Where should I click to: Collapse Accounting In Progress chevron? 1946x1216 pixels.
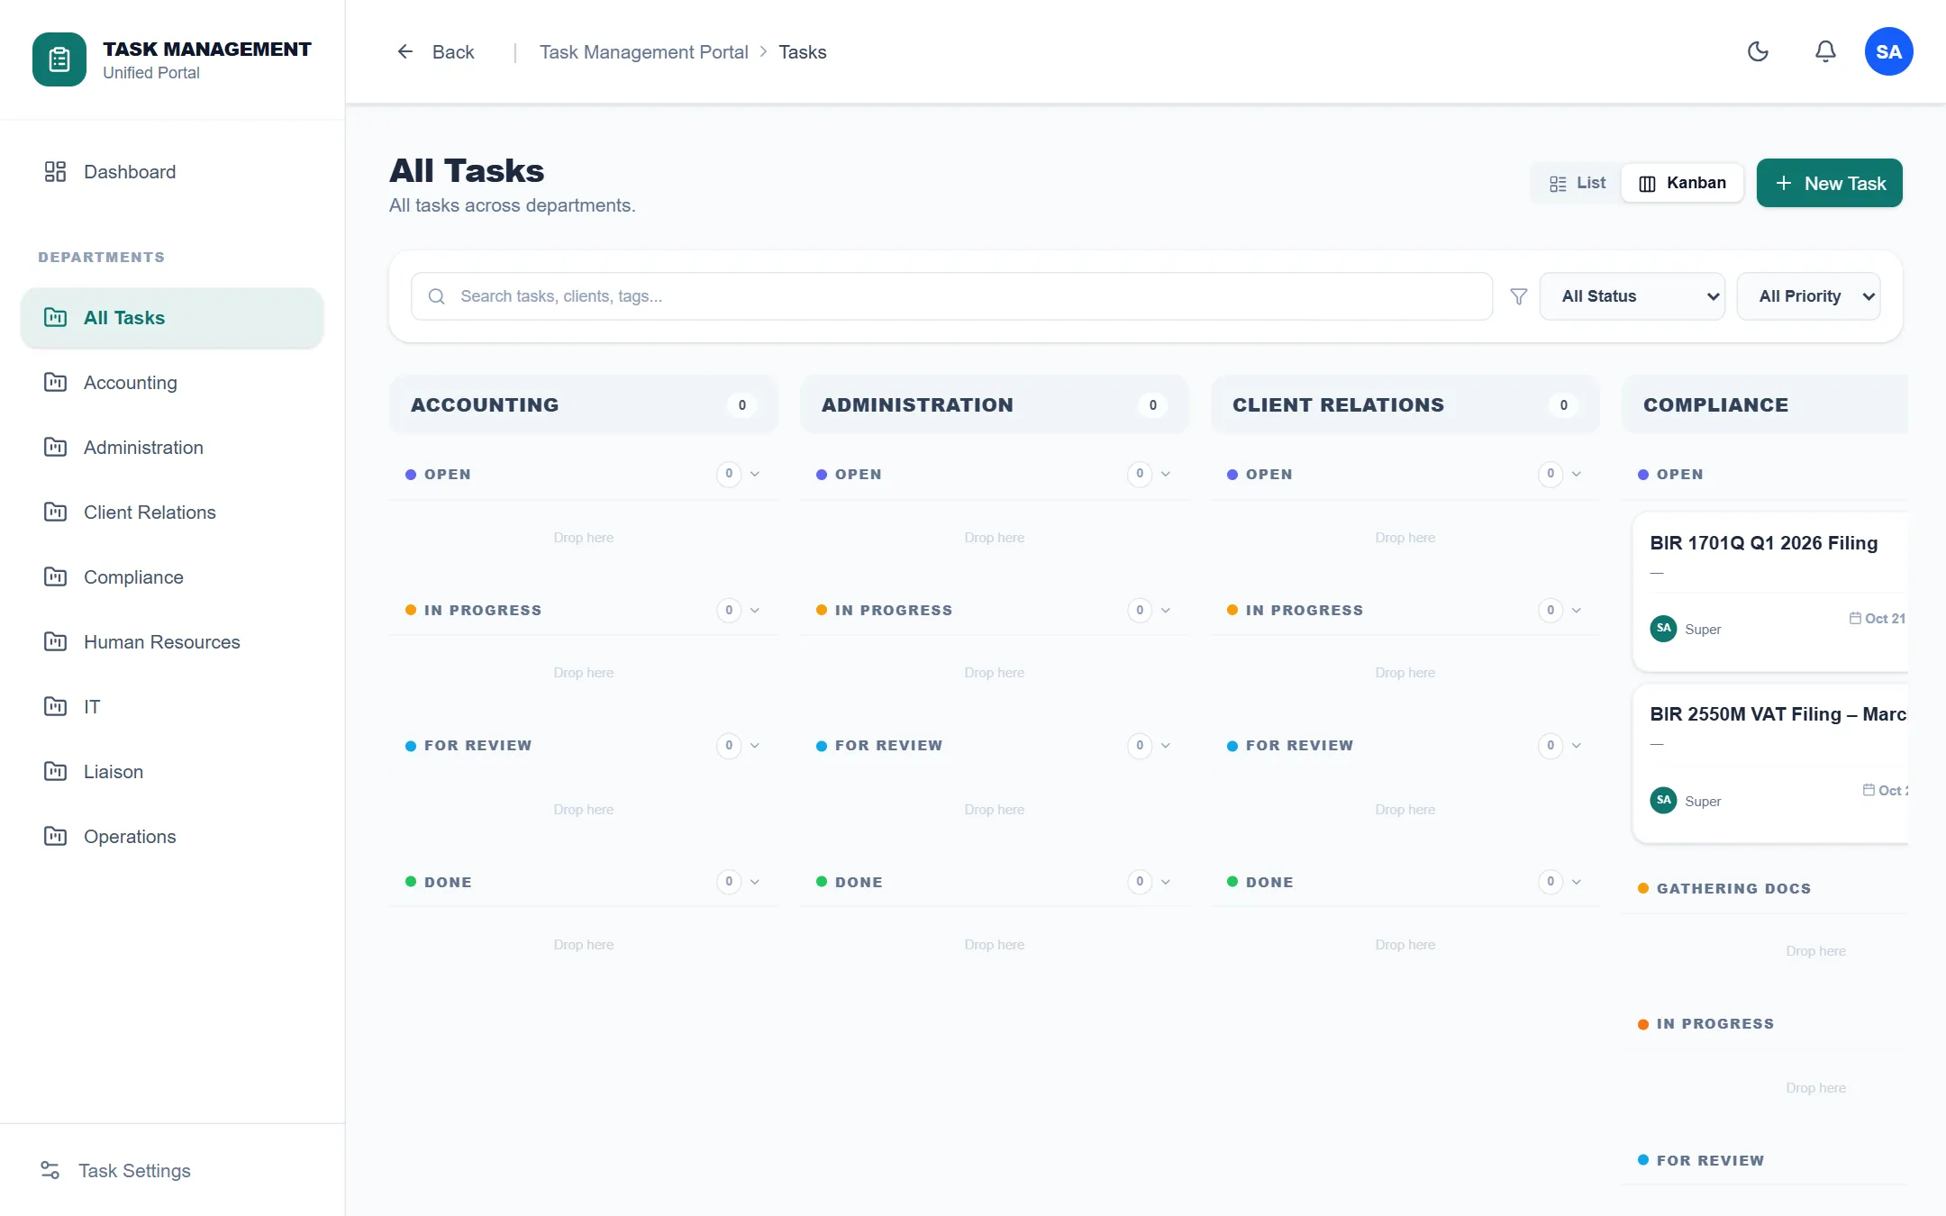point(755,610)
